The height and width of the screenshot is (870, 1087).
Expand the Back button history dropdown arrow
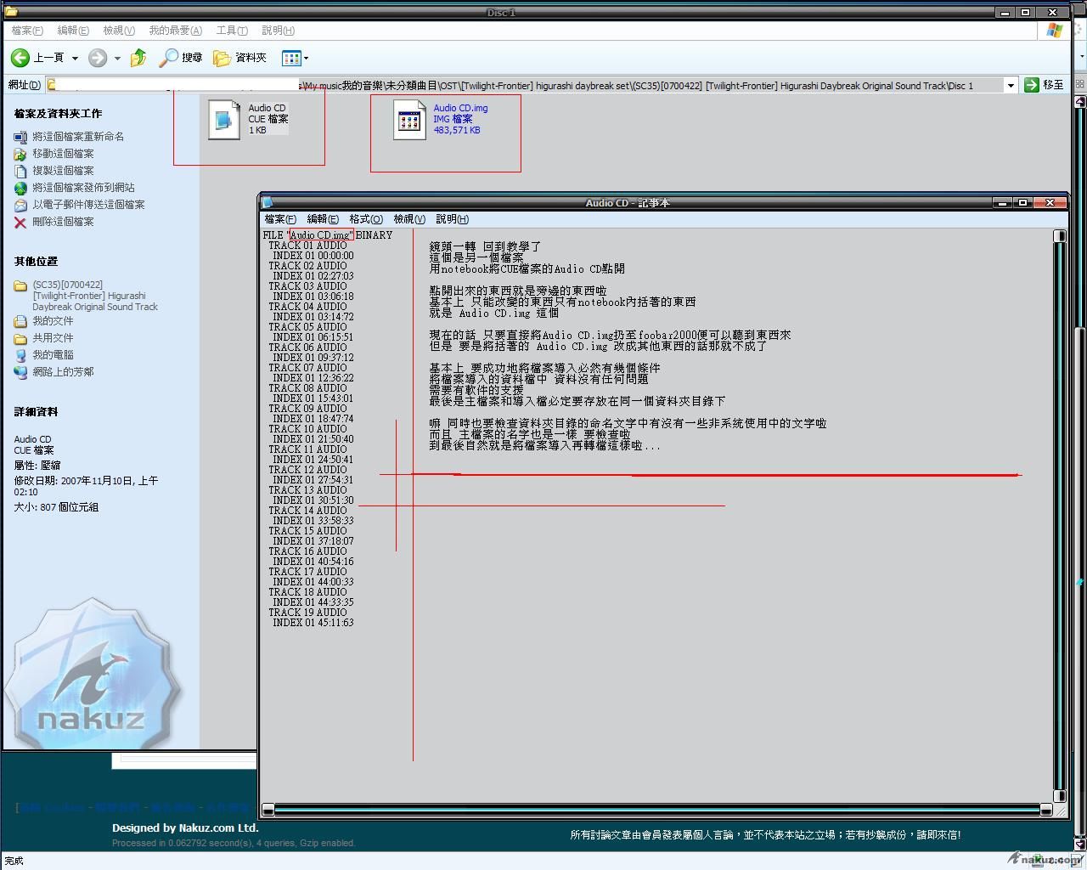click(x=75, y=59)
